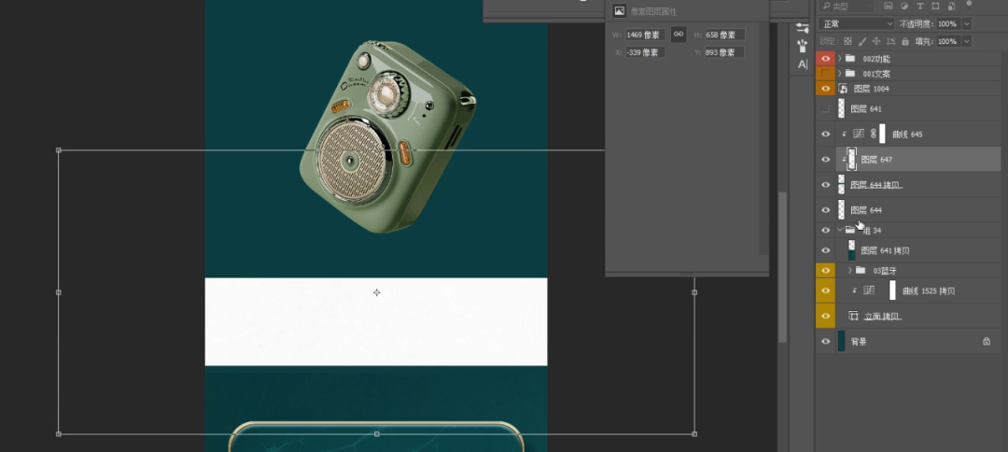Click the padlock on 背景 layer
The height and width of the screenshot is (452, 1008).
(x=987, y=342)
